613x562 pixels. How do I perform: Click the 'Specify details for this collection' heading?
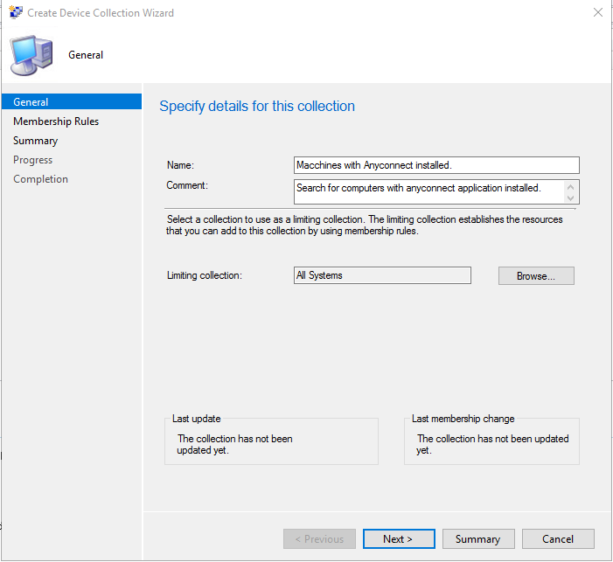click(257, 106)
